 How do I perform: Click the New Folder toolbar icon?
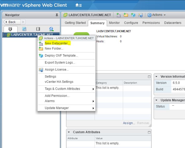pyautogui.click(x=126, y=15)
